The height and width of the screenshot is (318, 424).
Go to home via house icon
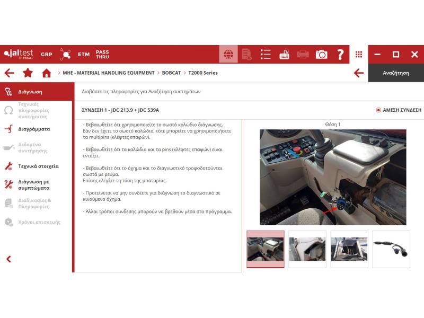click(47, 73)
